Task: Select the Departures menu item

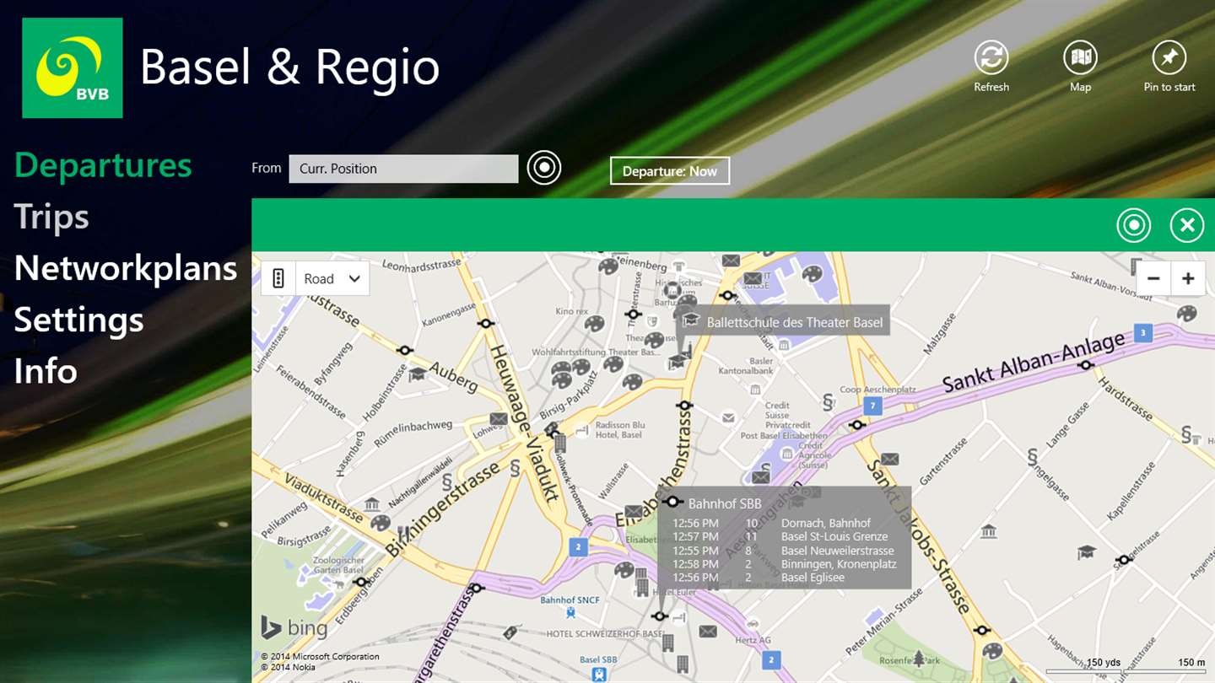Action: coord(103,165)
